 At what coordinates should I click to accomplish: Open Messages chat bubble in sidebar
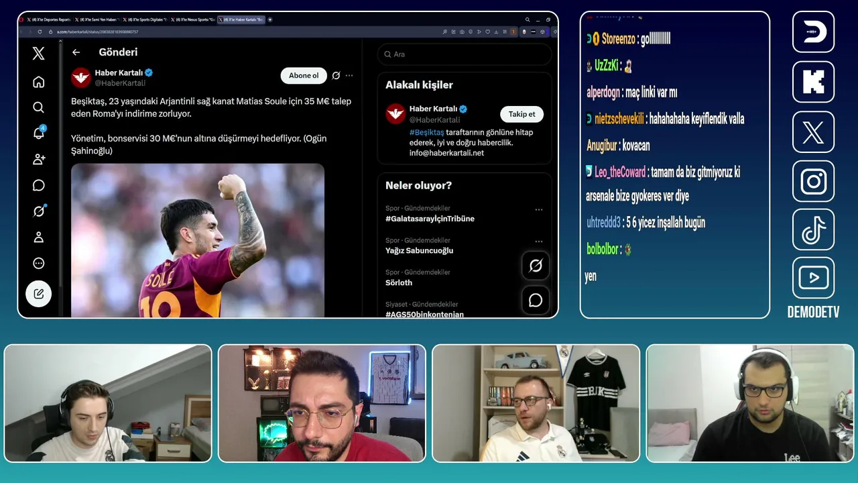tap(38, 185)
